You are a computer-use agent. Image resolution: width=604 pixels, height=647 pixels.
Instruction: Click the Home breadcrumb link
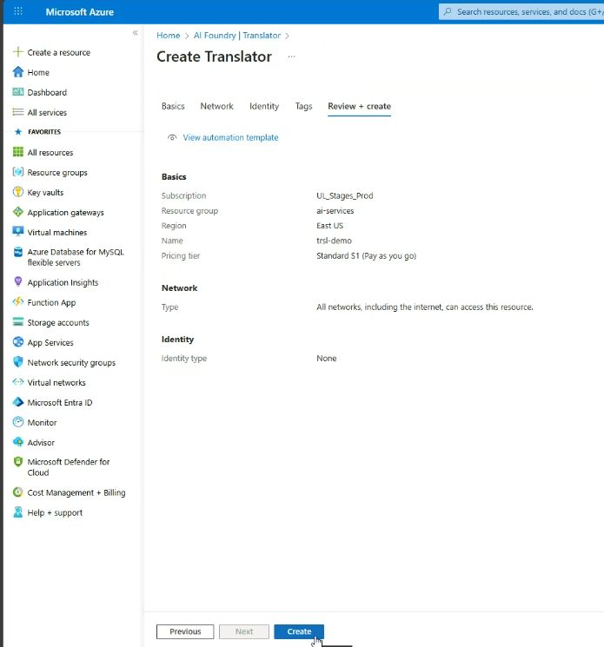tap(168, 36)
